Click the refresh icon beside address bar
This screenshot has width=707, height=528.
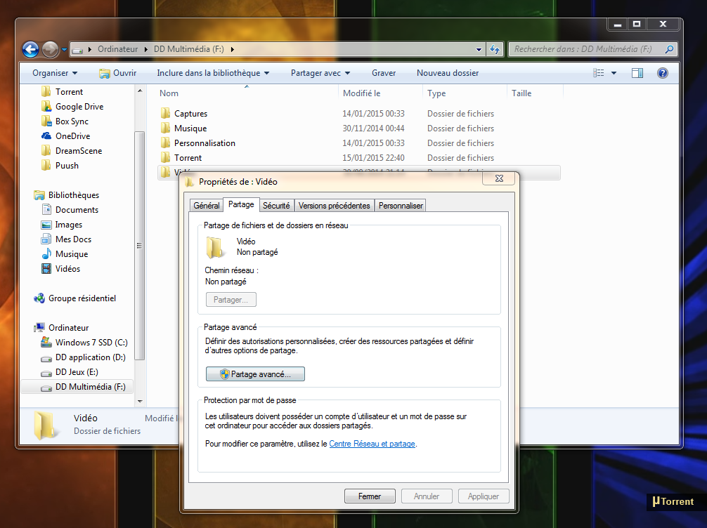[x=495, y=49]
